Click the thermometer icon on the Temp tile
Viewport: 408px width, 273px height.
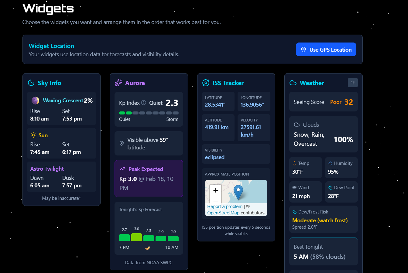coord(295,163)
